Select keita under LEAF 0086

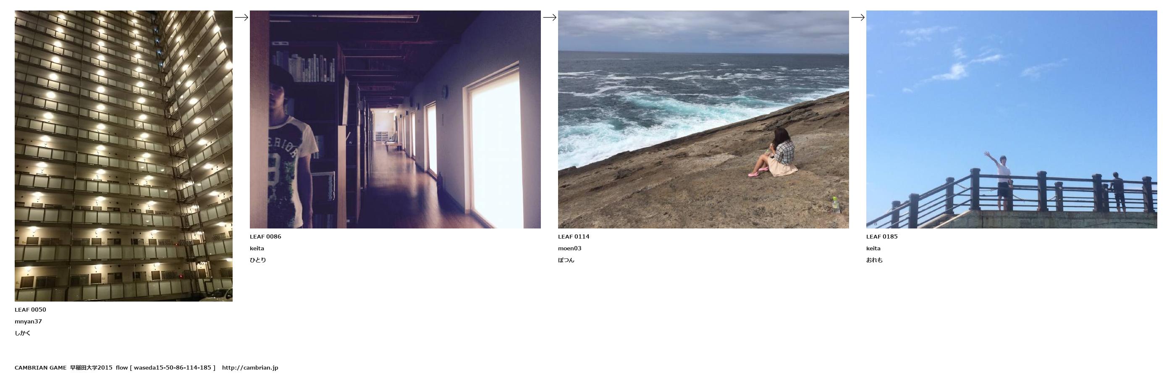point(257,248)
